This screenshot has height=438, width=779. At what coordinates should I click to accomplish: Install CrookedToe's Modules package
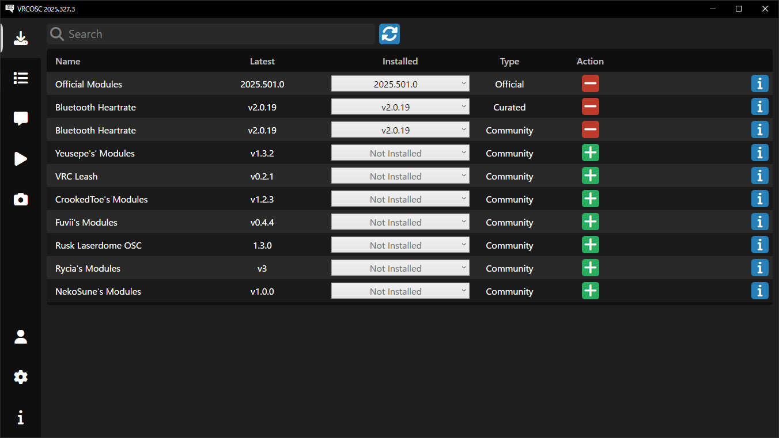coord(590,199)
